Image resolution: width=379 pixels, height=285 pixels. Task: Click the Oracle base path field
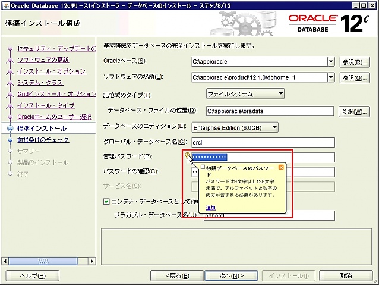point(260,61)
